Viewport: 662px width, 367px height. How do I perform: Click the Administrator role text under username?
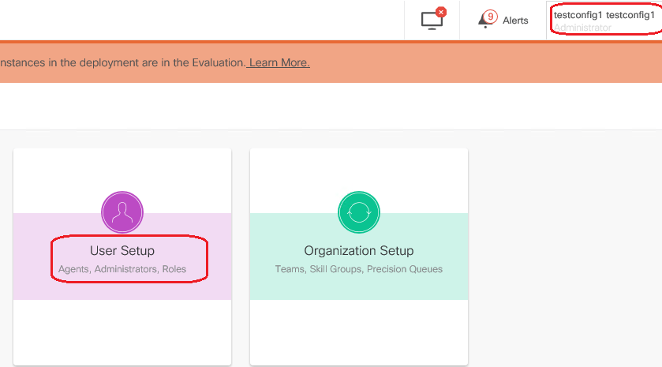tap(582, 28)
